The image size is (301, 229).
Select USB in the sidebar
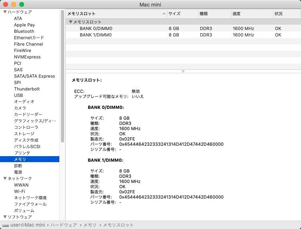(x=18, y=95)
